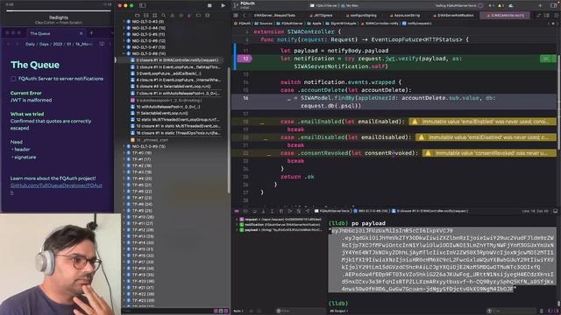561x315 pixels.
Task: Toggle the inspector panel button top right
Action: [553, 5]
